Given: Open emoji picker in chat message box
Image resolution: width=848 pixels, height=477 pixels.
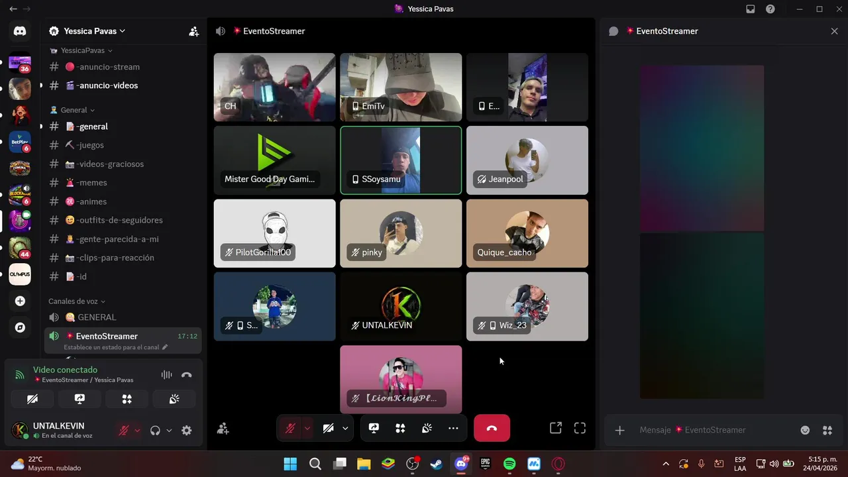Looking at the screenshot, I should [805, 430].
